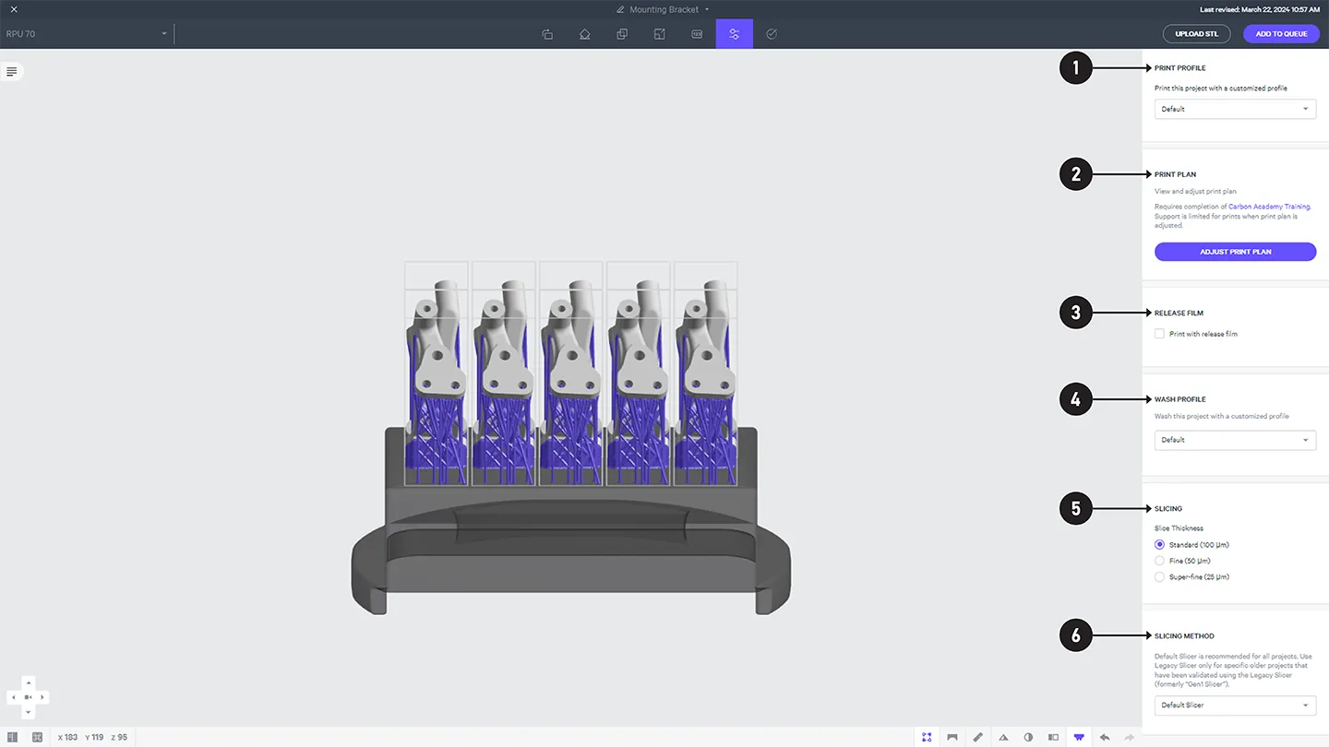
Task: Click the split-panel layout icon in bottom bar
Action: (1053, 737)
